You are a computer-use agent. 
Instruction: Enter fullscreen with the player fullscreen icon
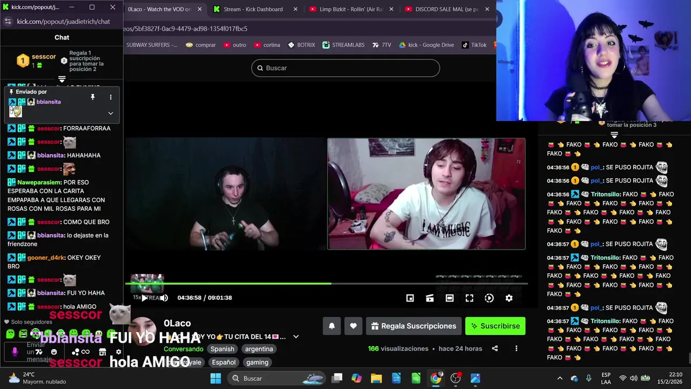point(469,298)
